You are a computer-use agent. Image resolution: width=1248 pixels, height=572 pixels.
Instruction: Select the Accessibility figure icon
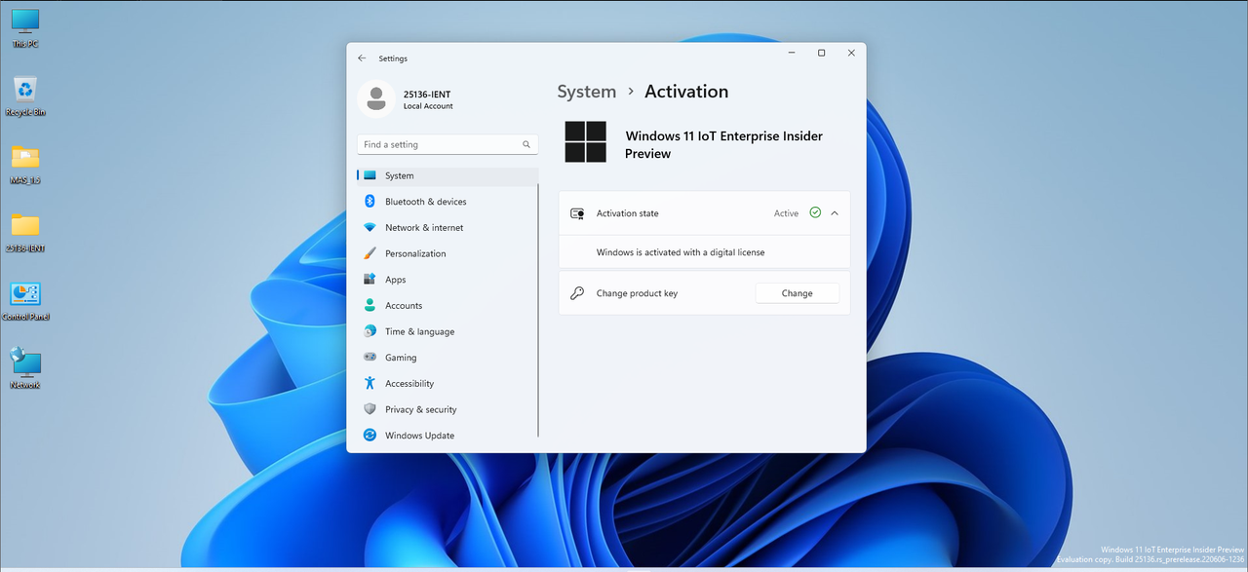click(370, 384)
